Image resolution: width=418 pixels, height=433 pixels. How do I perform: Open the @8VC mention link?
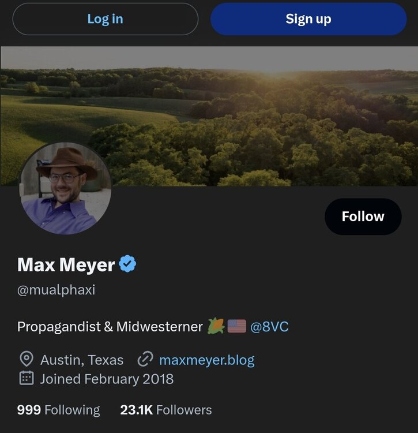click(269, 327)
